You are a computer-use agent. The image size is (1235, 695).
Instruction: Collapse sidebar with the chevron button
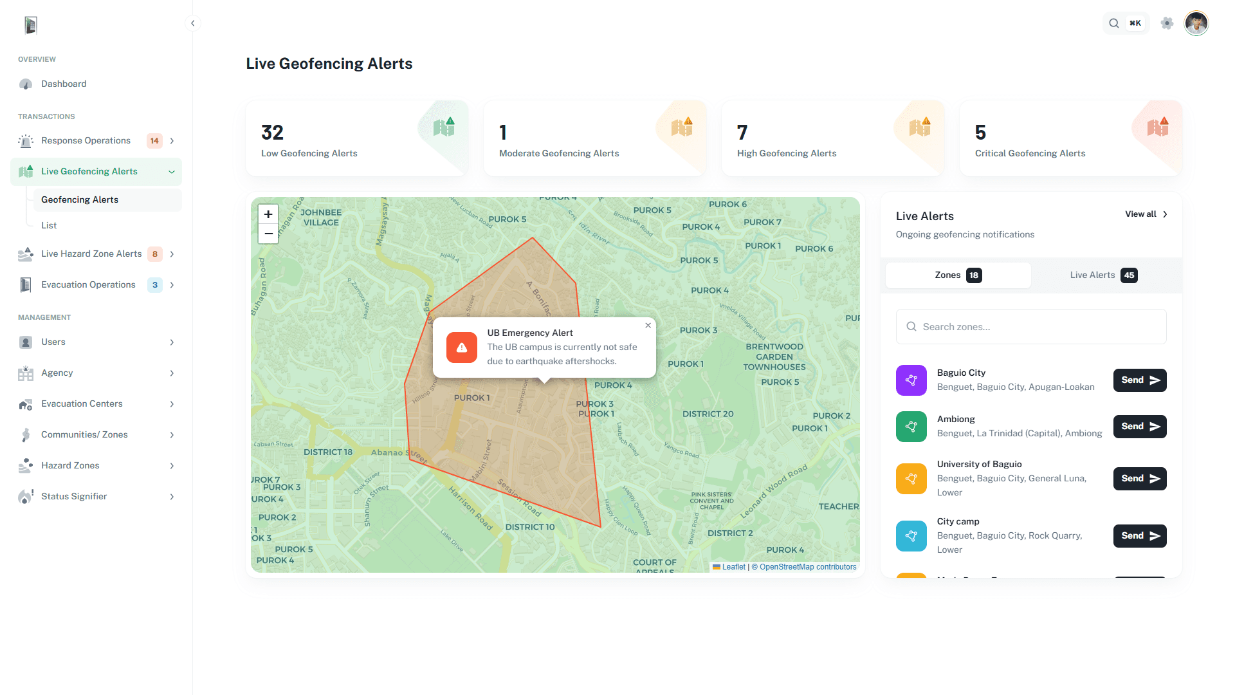(x=192, y=23)
